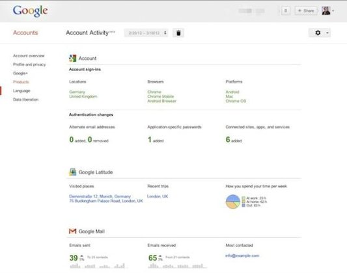This screenshot has width=347, height=273.
Task: Click the Gmail envelope icon
Action: click(72, 231)
